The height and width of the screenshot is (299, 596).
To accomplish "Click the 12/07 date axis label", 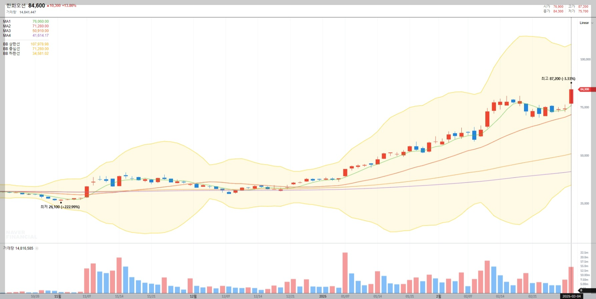I will click(226, 296).
